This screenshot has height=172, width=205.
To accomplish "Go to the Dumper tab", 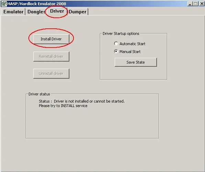I will 78,12.
